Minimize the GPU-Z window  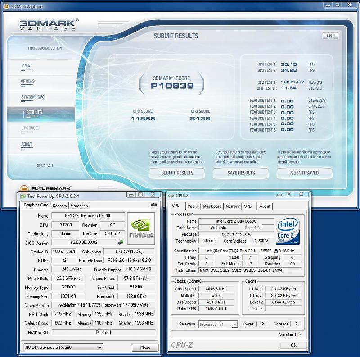pyautogui.click(x=131, y=195)
